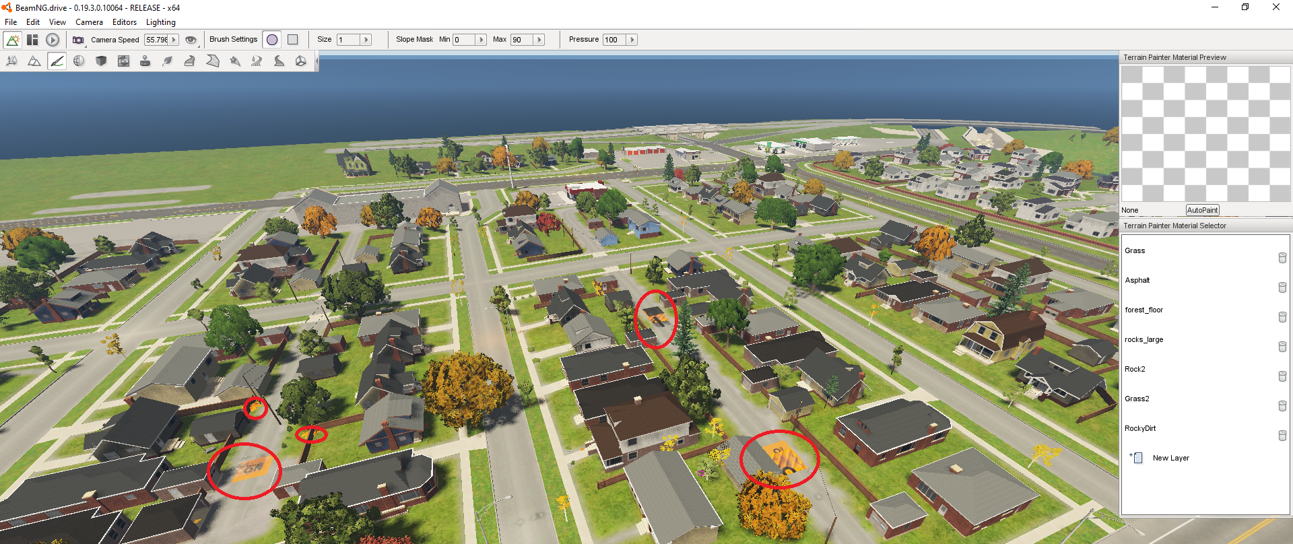1293x544 pixels.
Task: Open the Datablock Editor icon
Action: tap(123, 61)
